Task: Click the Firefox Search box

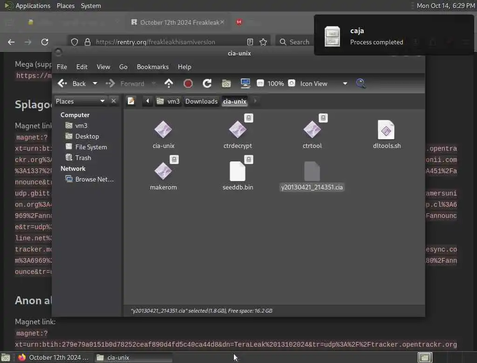Action: pyautogui.click(x=294, y=42)
